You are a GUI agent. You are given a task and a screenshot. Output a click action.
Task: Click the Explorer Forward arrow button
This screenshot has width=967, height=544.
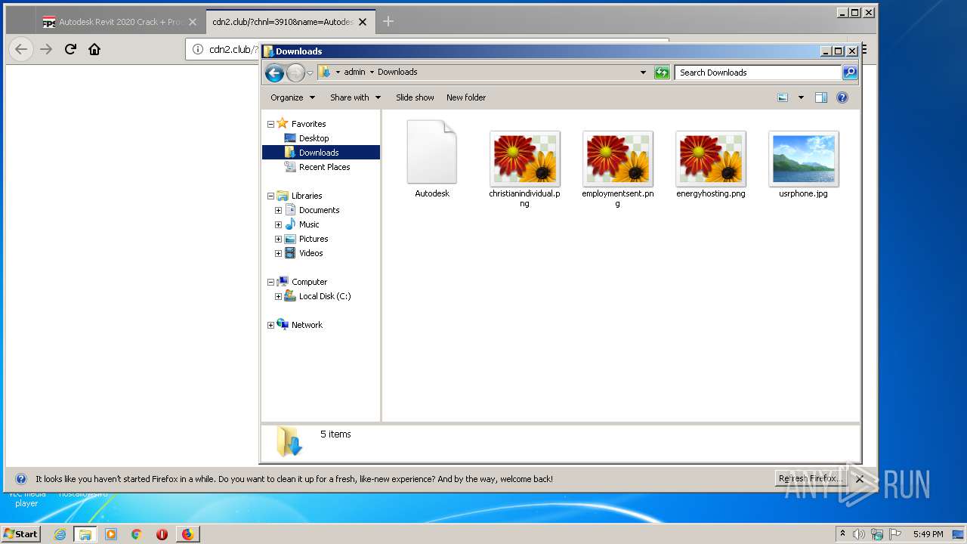pyautogui.click(x=295, y=73)
